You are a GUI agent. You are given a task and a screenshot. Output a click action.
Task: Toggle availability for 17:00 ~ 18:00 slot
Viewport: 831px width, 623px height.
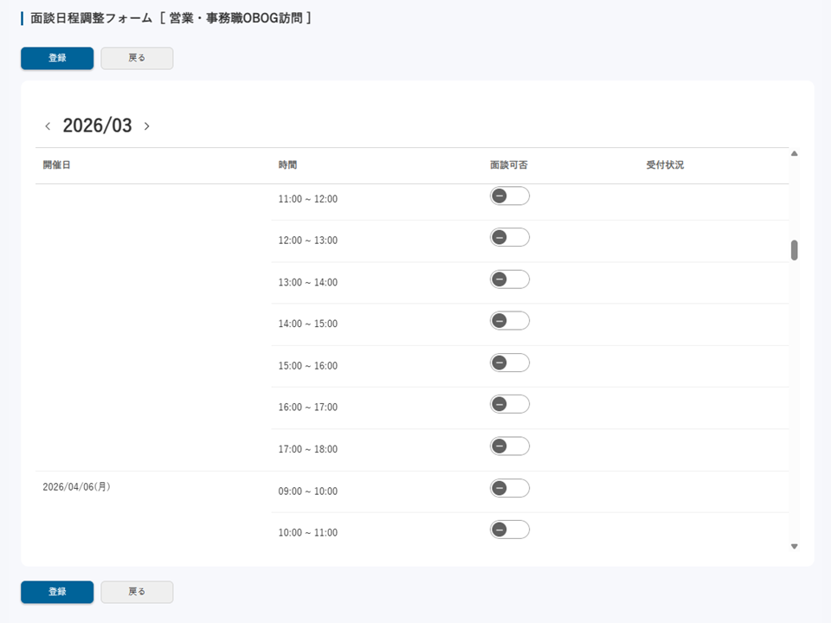509,446
